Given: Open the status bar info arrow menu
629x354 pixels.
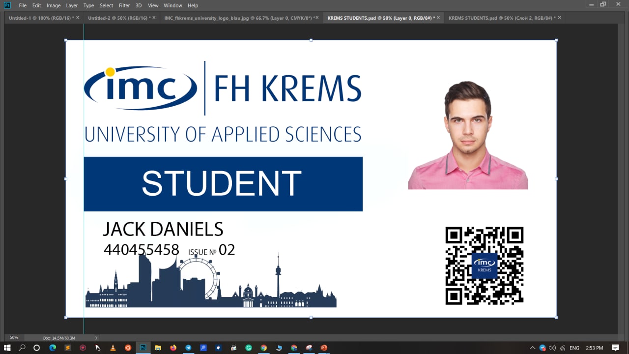Looking at the screenshot, I should point(96,338).
